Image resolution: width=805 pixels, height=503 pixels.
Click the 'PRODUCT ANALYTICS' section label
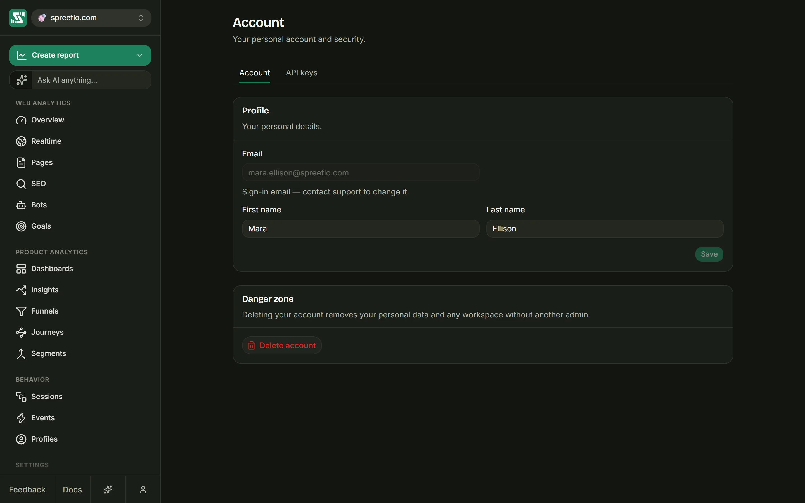51,252
